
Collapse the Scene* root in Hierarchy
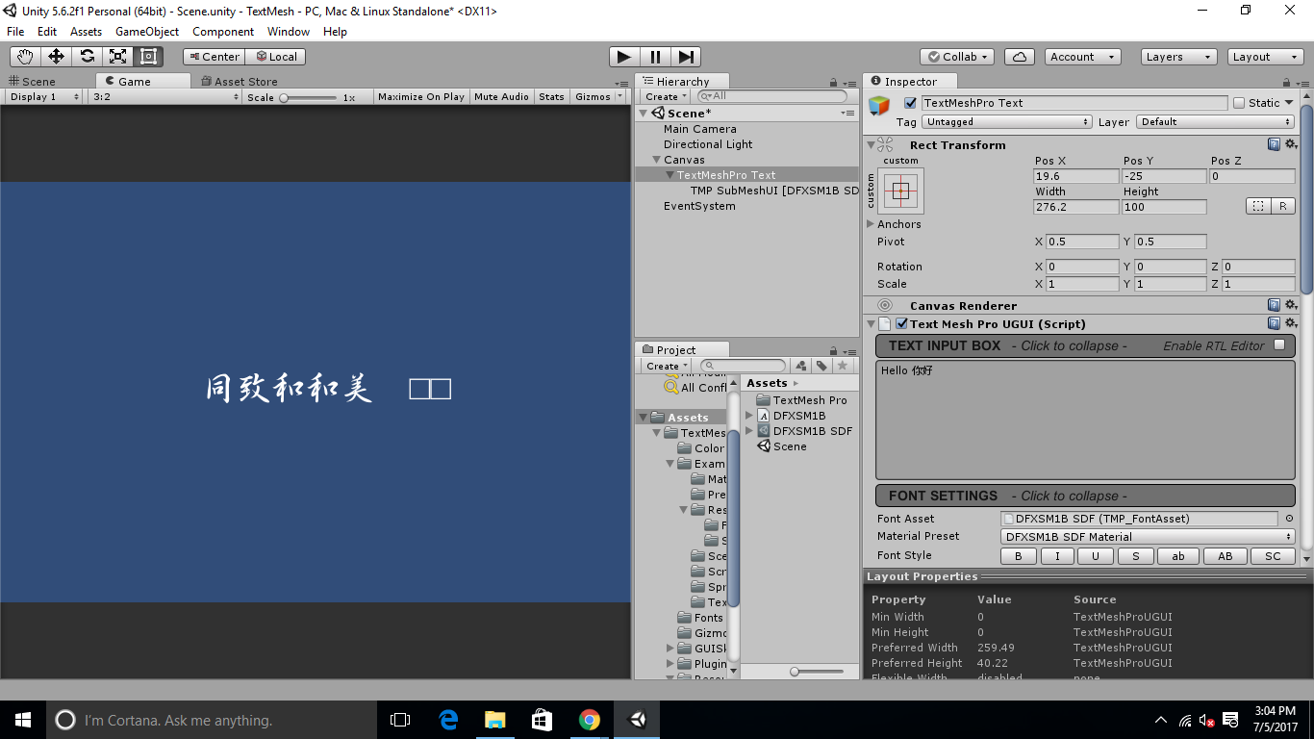tap(644, 114)
